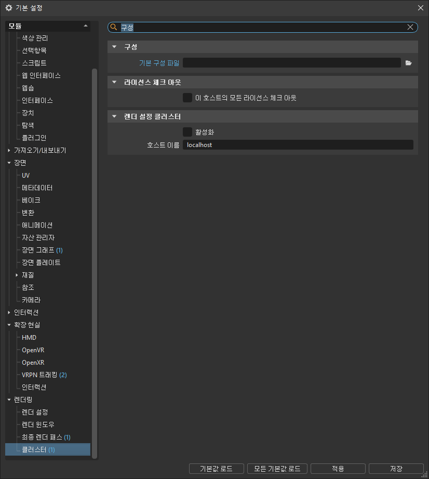The image size is (429, 479).
Task: Clear the search box using the X icon
Action: tap(410, 26)
